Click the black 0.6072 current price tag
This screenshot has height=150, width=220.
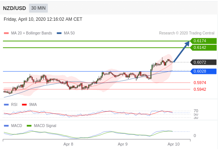pyautogui.click(x=203, y=62)
